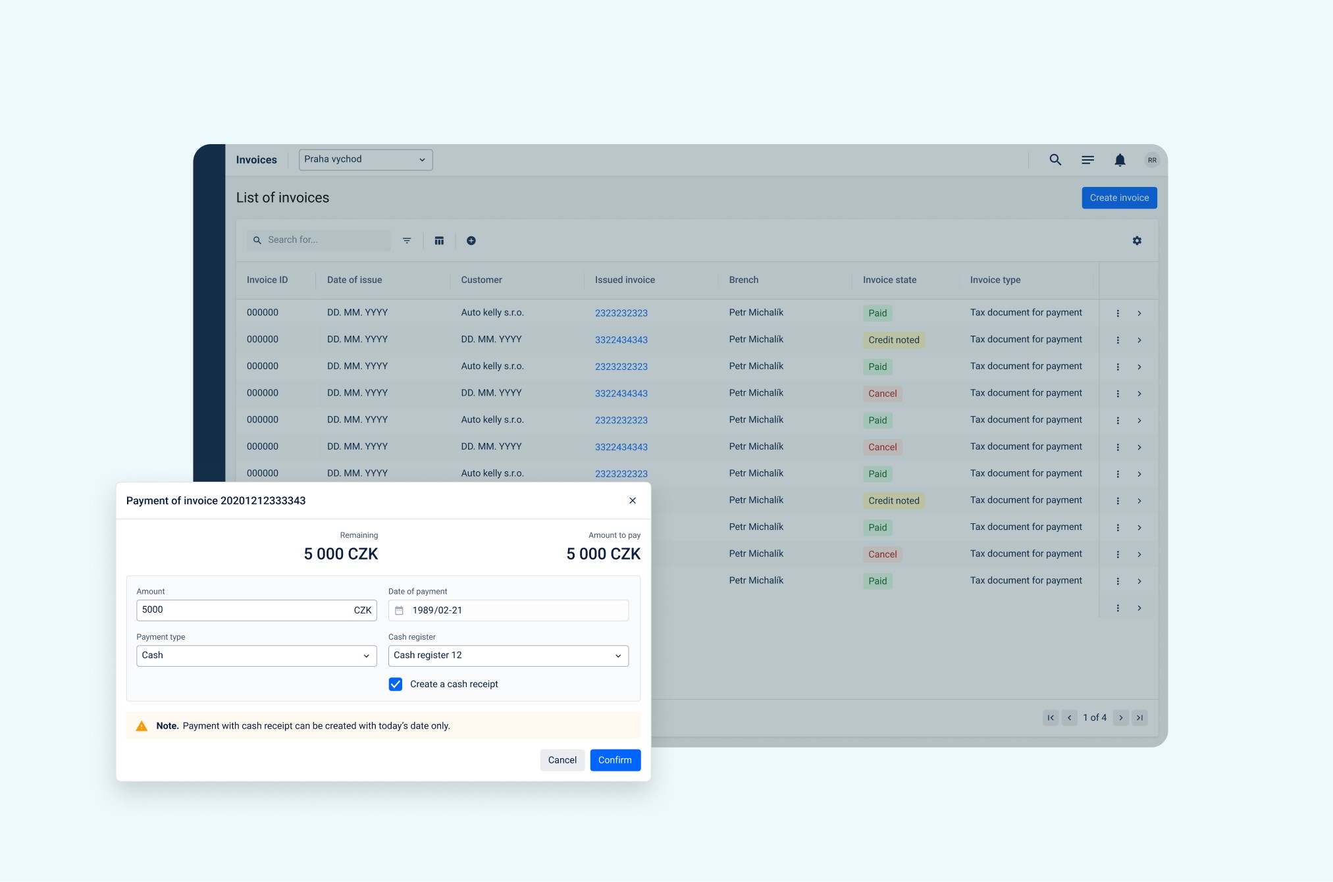Open three-dot menu for last Paid row
Screen dimensions: 1333x882
(1118, 581)
